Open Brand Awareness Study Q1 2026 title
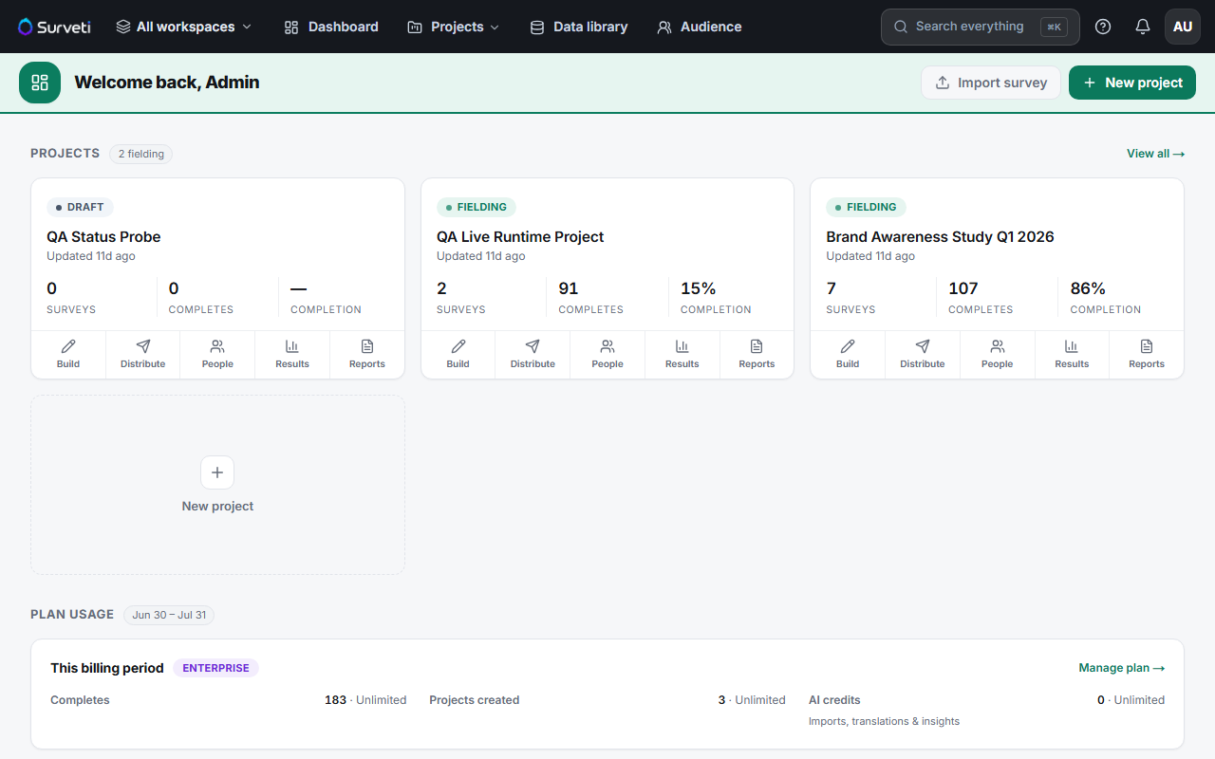The width and height of the screenshot is (1215, 759). tap(940, 237)
